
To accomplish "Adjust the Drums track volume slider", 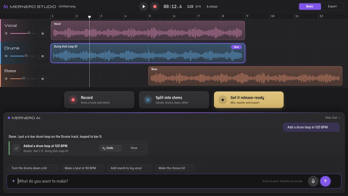I will pos(23,56).
